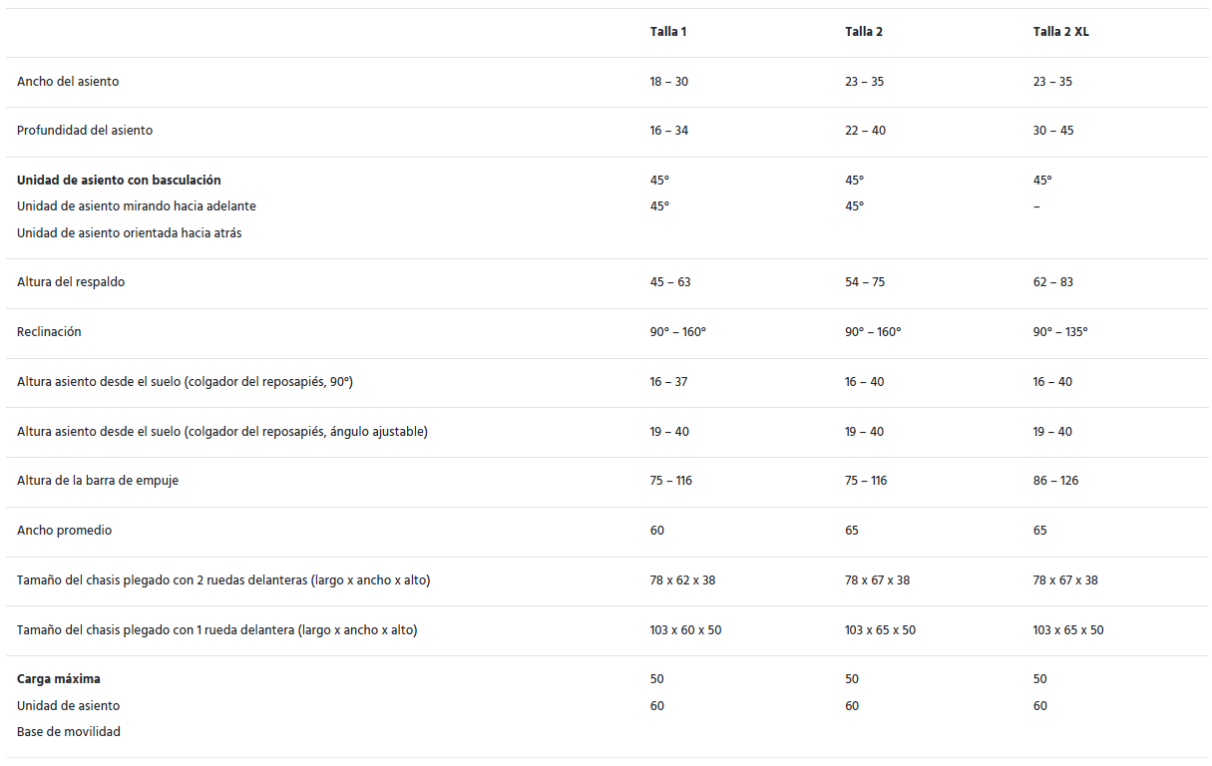Click the Ancho del asiento row label
The width and height of the screenshot is (1212, 766).
tap(68, 82)
